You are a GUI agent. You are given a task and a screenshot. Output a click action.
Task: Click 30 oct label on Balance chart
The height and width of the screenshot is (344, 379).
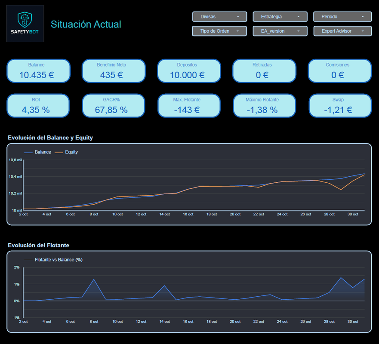pos(353,214)
